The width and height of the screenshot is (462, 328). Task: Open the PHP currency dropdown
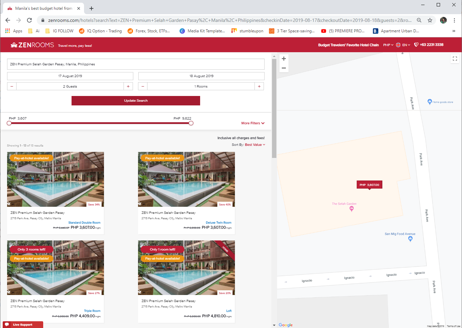coord(388,45)
